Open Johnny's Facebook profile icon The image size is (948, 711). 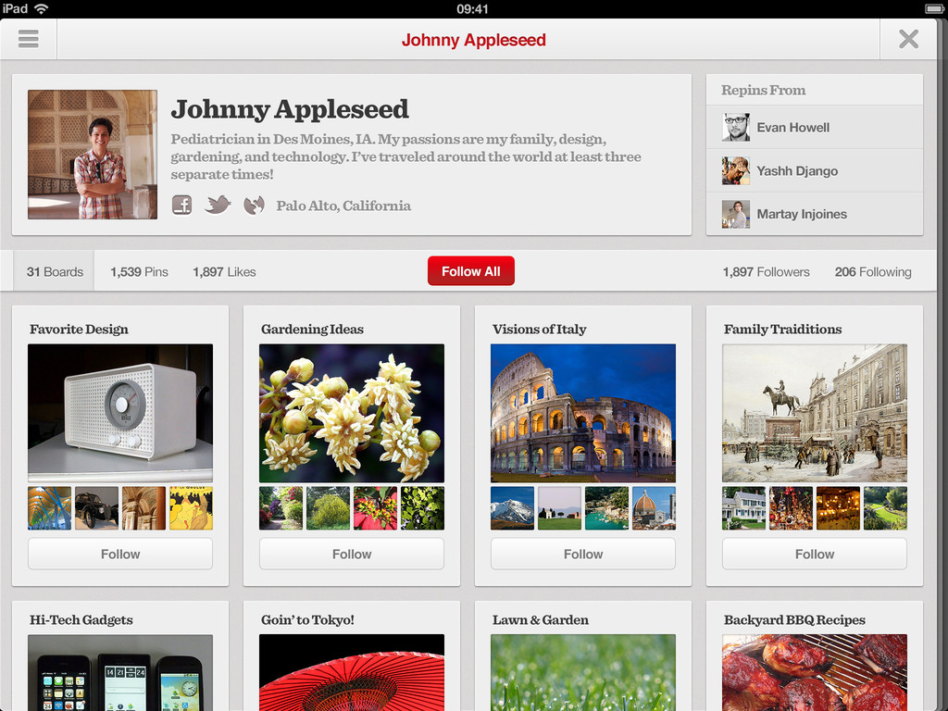pos(181,205)
